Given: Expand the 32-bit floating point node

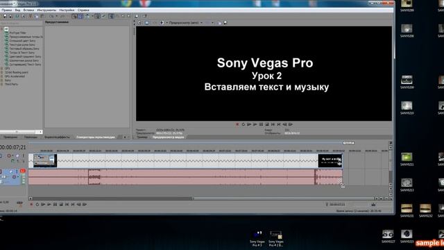Looking at the screenshot, I should [1, 72].
